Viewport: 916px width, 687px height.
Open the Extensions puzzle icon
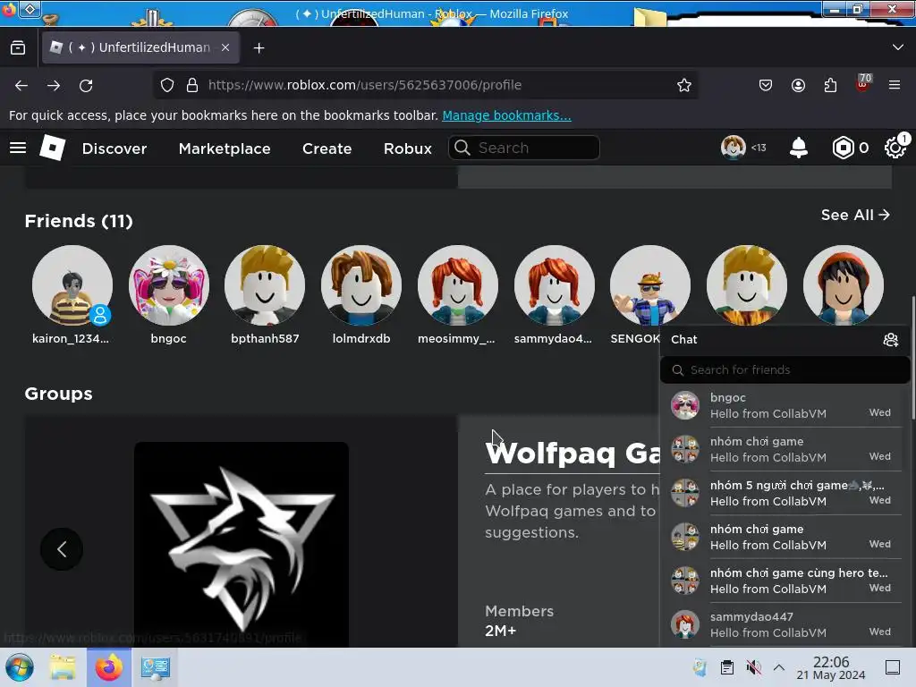830,85
